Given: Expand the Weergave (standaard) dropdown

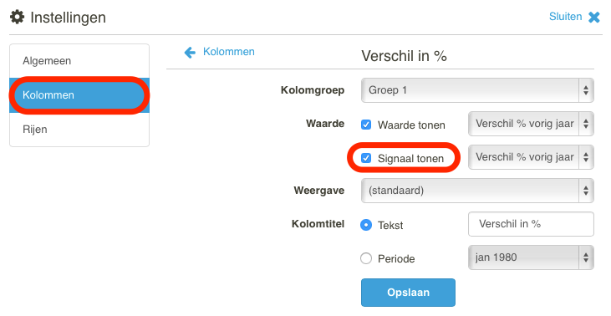Looking at the screenshot, I should point(477,191).
